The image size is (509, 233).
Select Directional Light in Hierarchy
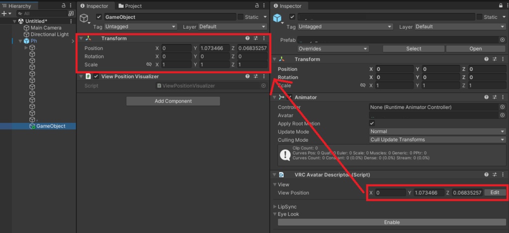[46, 34]
